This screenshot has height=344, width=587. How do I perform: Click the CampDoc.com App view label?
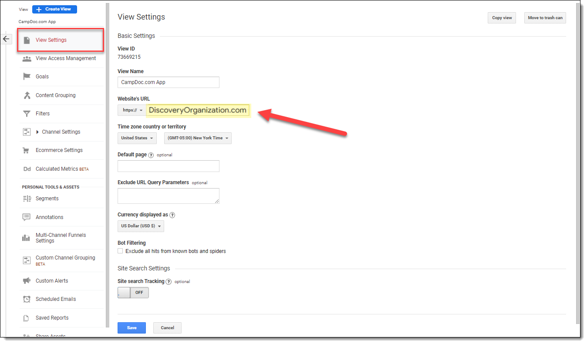point(37,22)
